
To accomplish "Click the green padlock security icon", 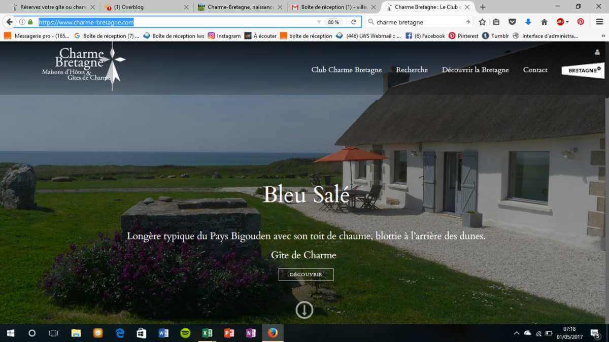I will tap(30, 22).
